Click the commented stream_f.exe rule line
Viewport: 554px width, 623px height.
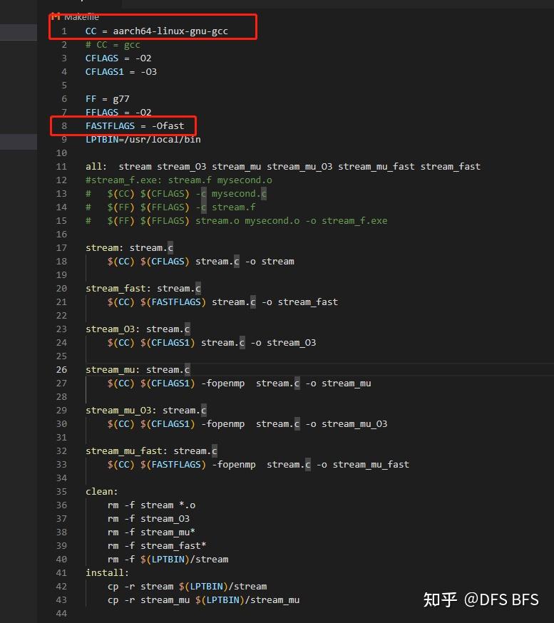pos(179,180)
